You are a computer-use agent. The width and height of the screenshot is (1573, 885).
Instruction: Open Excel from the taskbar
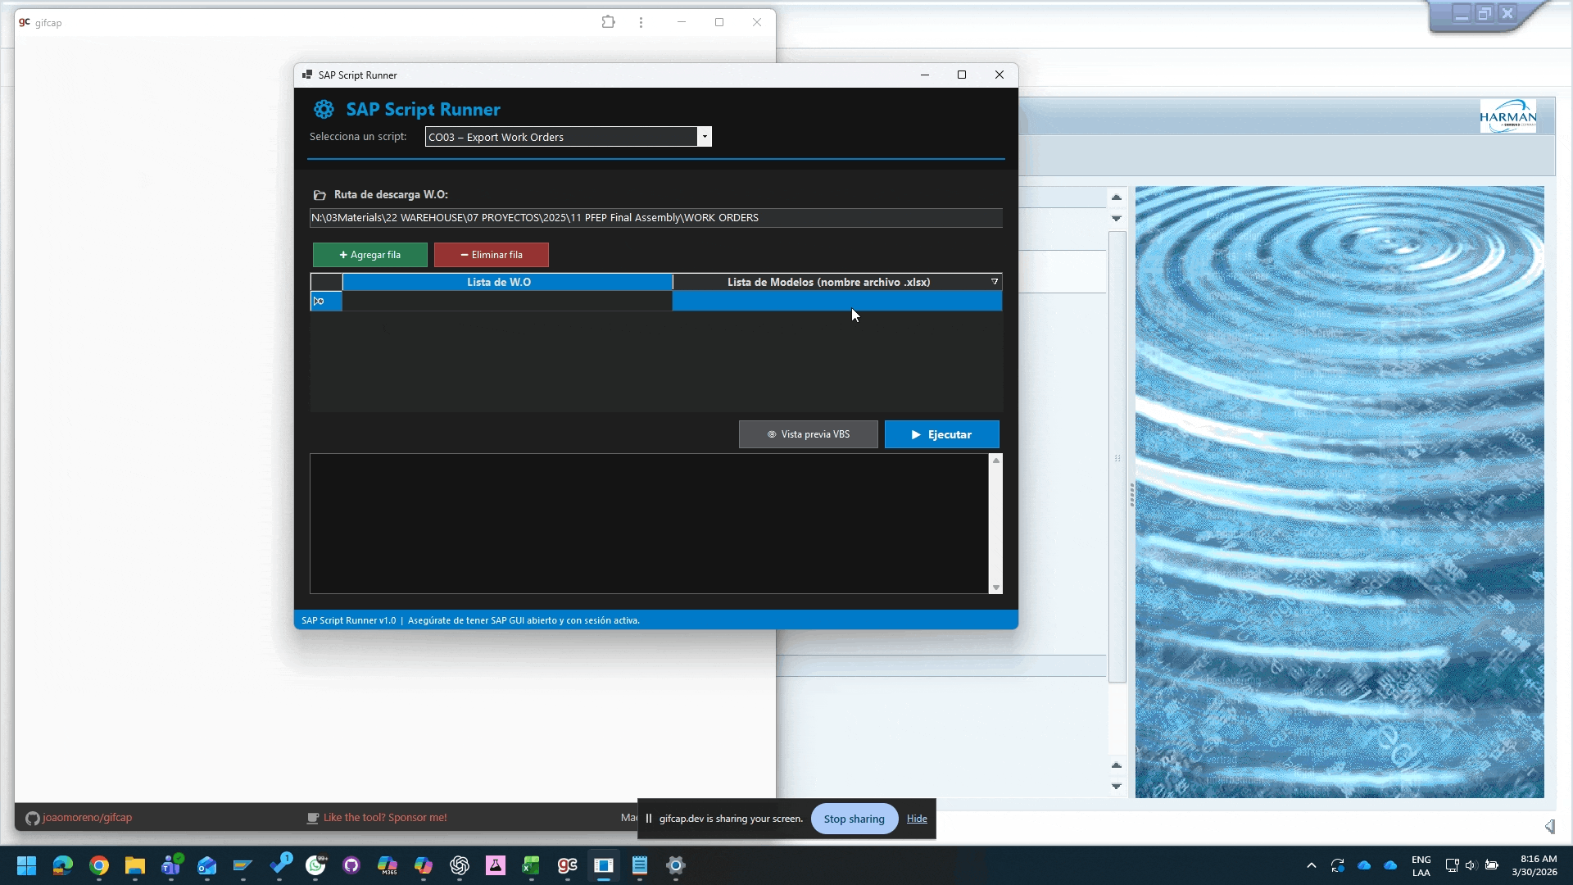point(532,865)
